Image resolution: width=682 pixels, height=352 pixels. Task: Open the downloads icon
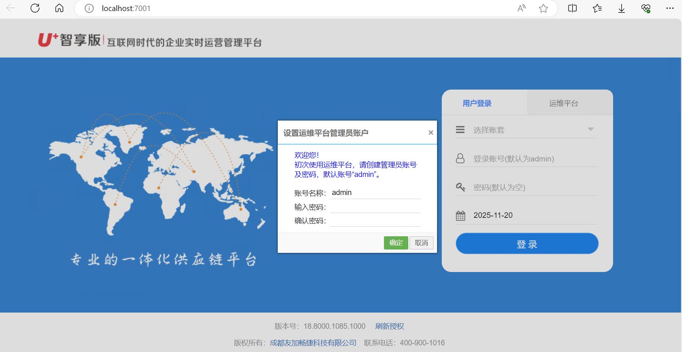click(622, 8)
